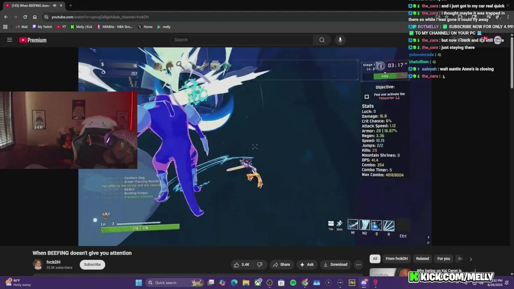Open Microsoft Store from taskbar
Screen dimensions: 514x289
(281, 283)
